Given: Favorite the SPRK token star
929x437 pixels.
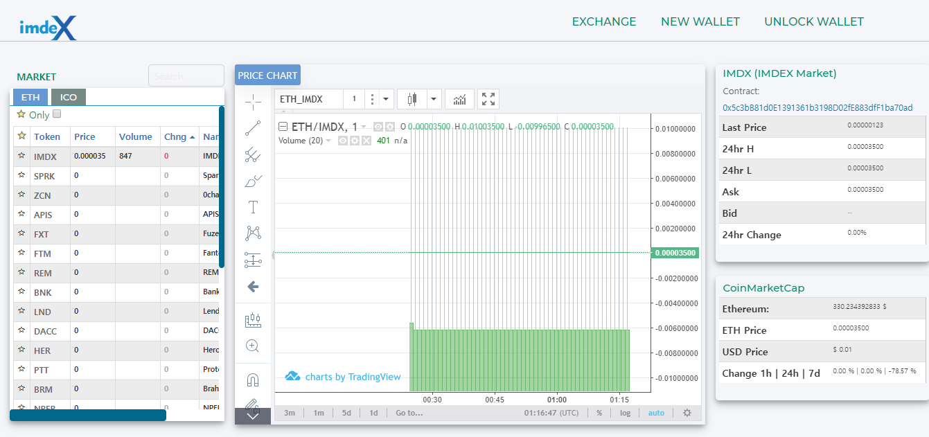Looking at the screenshot, I should tap(21, 176).
